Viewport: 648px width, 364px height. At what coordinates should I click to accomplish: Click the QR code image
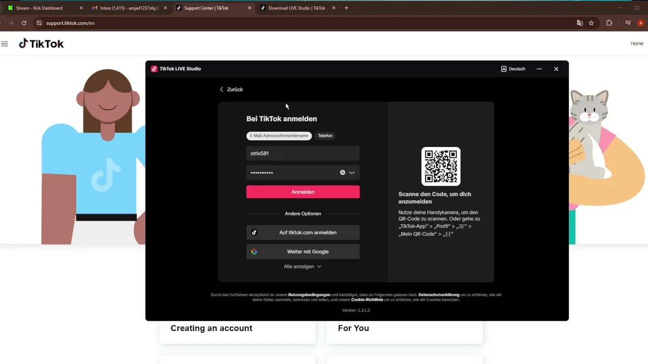441,166
